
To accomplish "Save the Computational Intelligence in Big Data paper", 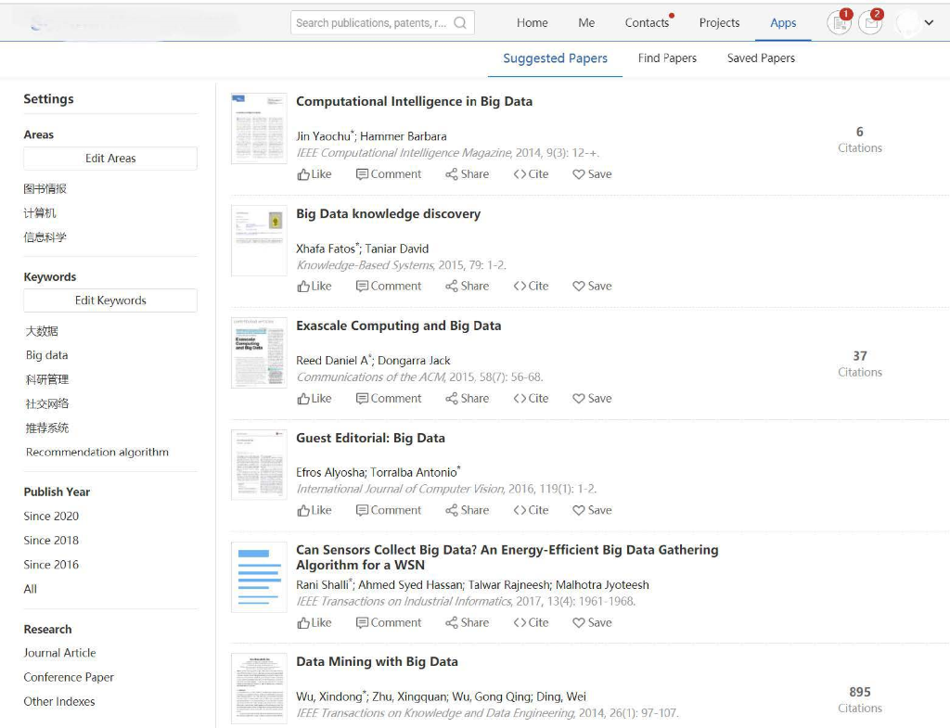I will (x=592, y=174).
